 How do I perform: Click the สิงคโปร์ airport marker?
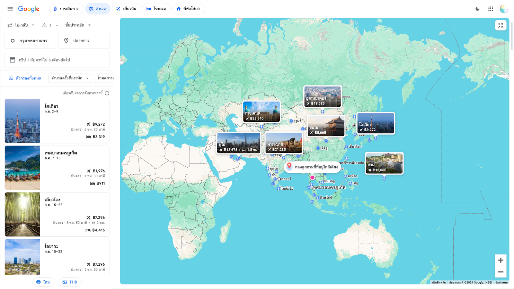(318, 198)
